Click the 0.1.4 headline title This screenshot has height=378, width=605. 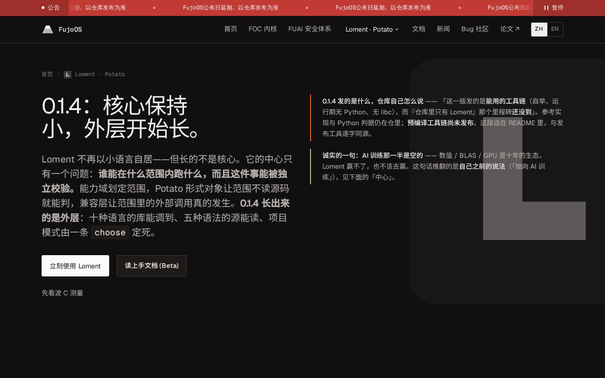click(122, 117)
